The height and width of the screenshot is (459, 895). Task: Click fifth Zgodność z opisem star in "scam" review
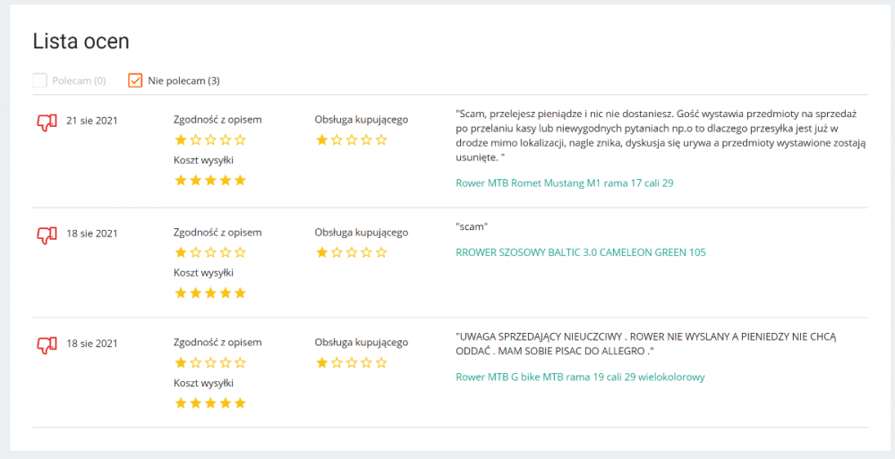point(240,252)
